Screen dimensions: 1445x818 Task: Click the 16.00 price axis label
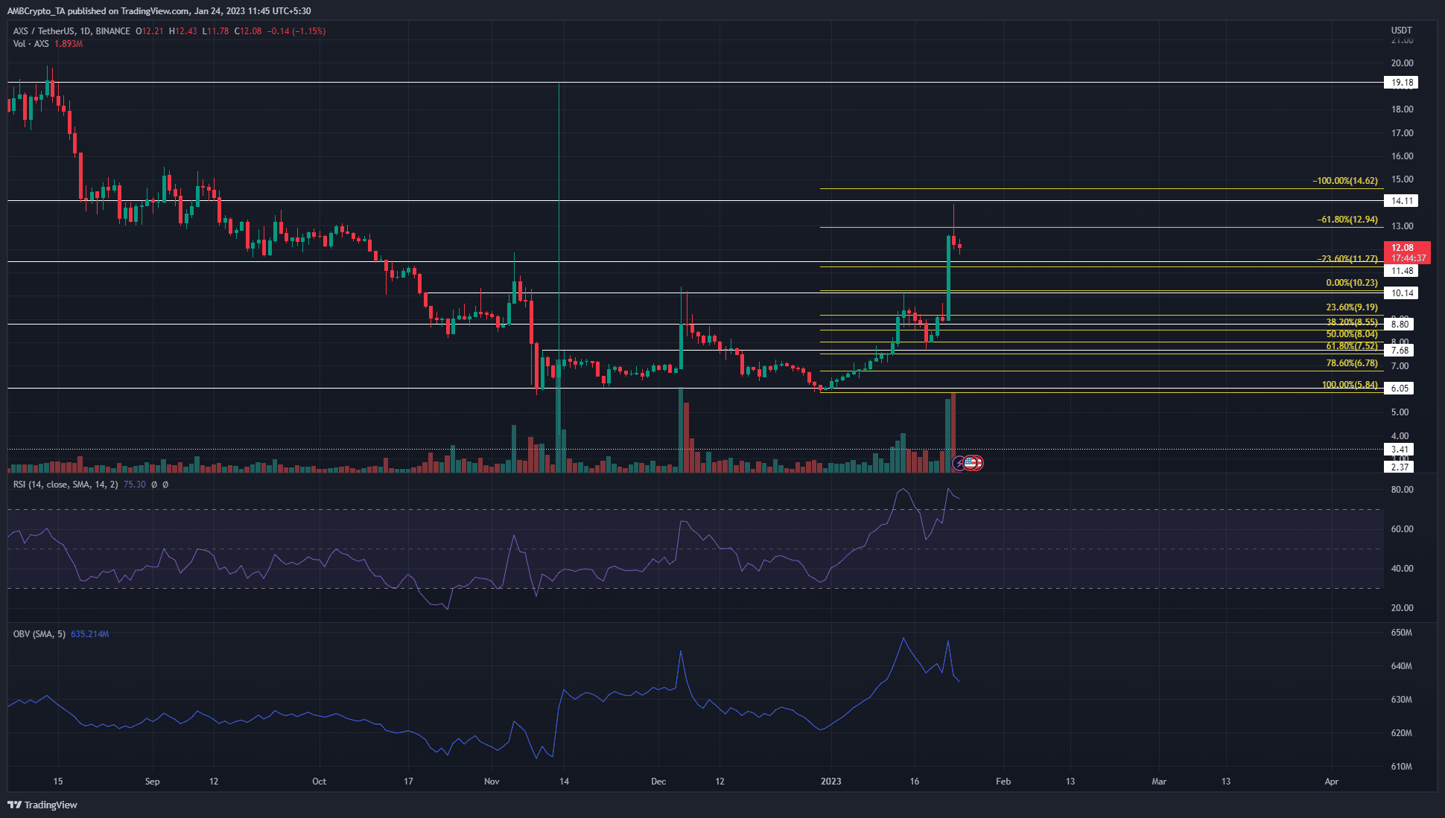1402,156
